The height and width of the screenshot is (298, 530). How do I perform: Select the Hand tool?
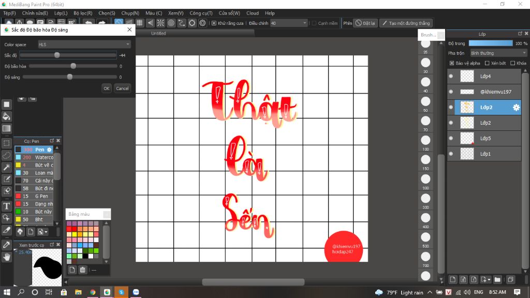coord(6,257)
